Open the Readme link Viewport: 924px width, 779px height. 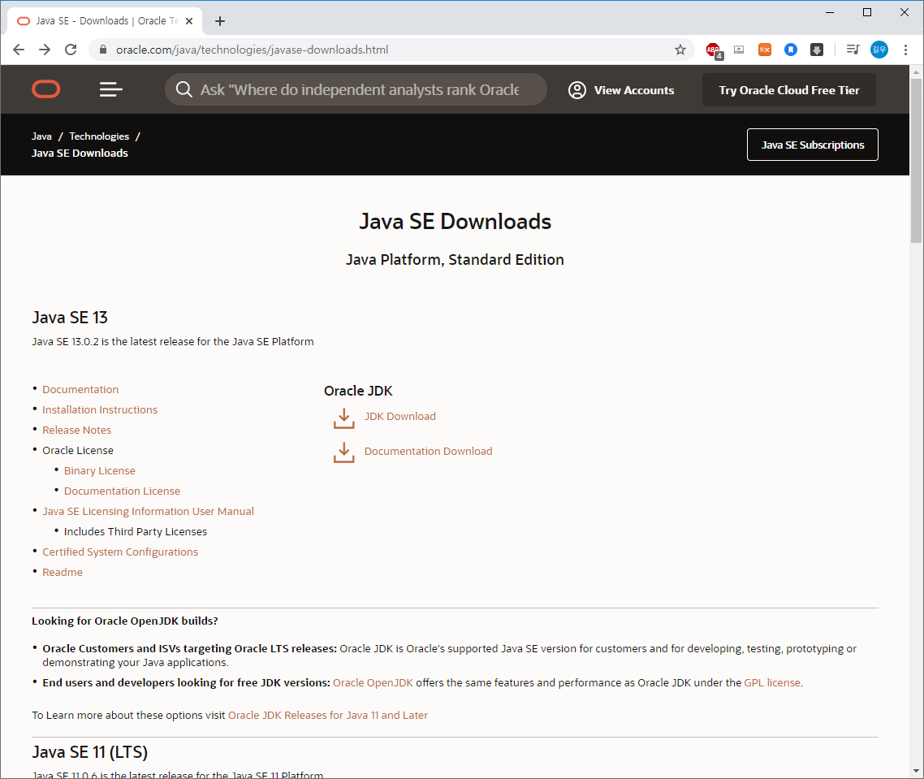click(63, 572)
